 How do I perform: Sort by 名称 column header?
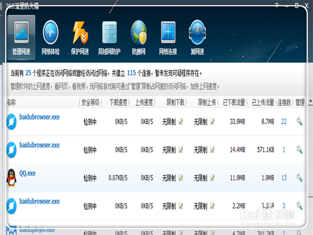[x=11, y=103]
